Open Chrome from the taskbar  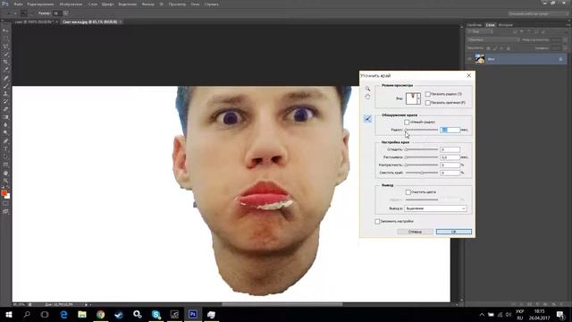[100, 314]
